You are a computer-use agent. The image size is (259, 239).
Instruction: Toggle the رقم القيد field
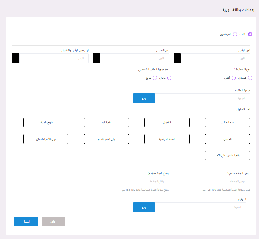pyautogui.click(x=106, y=122)
